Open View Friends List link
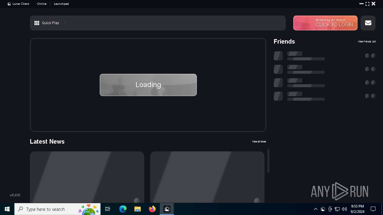This screenshot has height=215, width=383. [x=367, y=42]
